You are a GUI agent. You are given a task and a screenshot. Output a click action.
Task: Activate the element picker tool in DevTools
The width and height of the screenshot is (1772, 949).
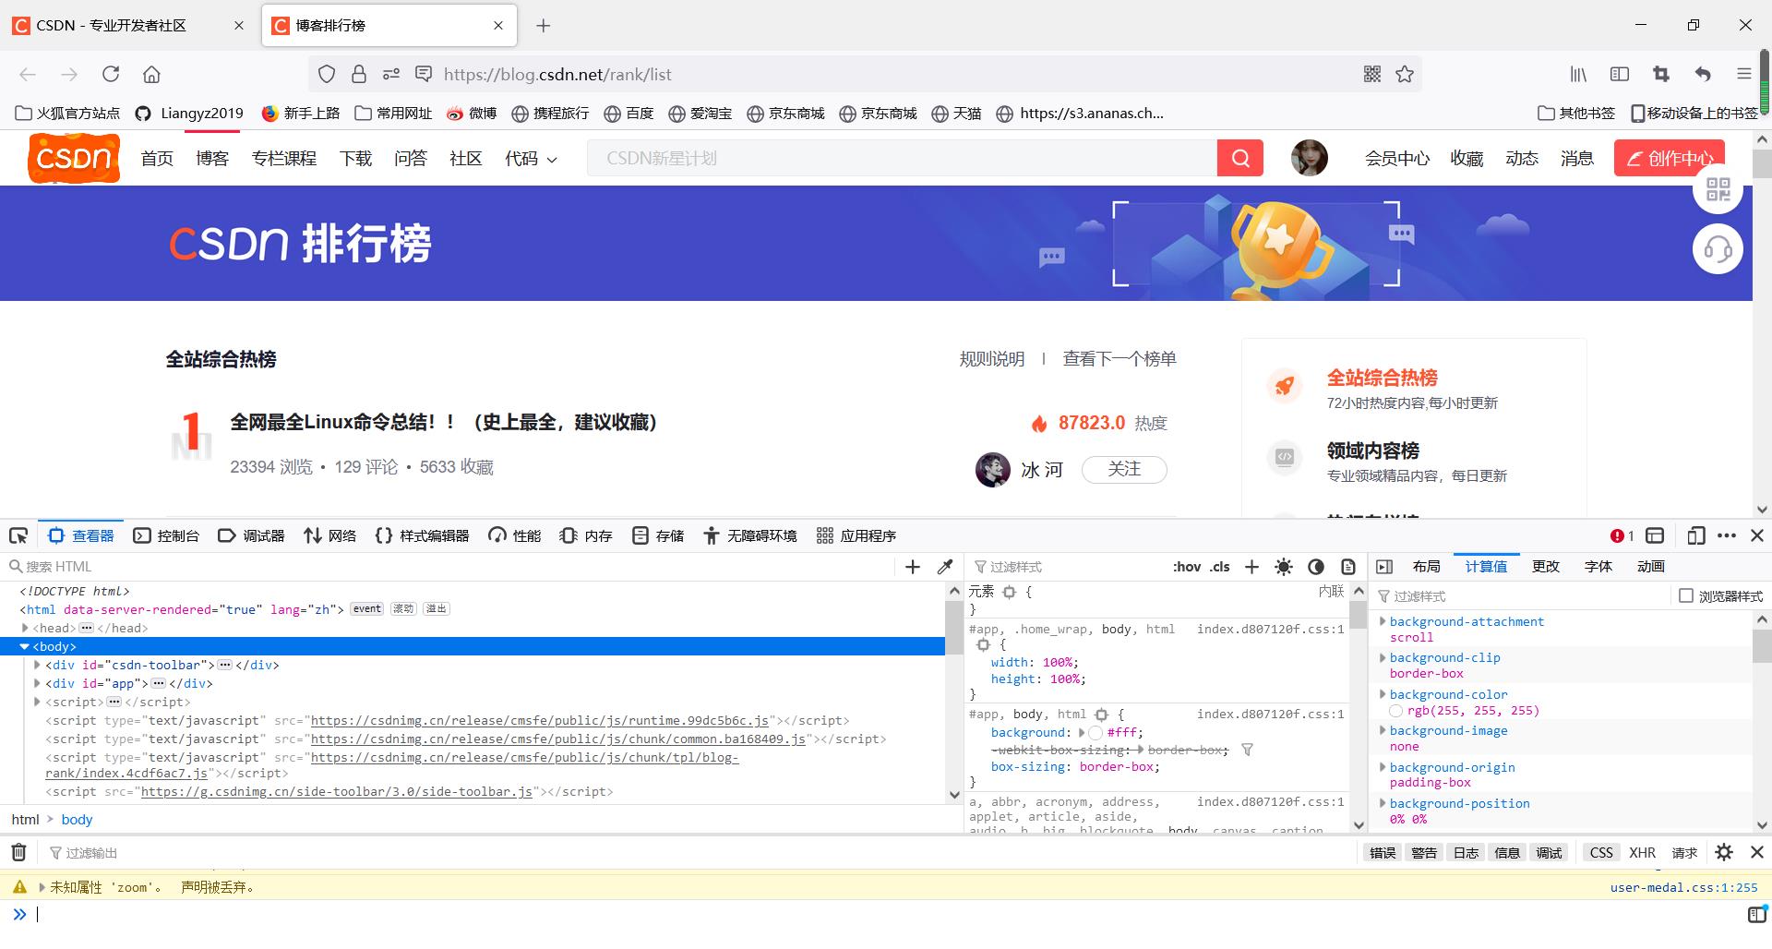pyautogui.click(x=18, y=535)
